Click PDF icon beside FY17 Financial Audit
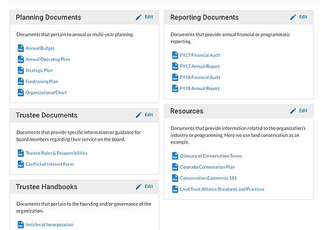The image size is (324, 230). pos(175,55)
